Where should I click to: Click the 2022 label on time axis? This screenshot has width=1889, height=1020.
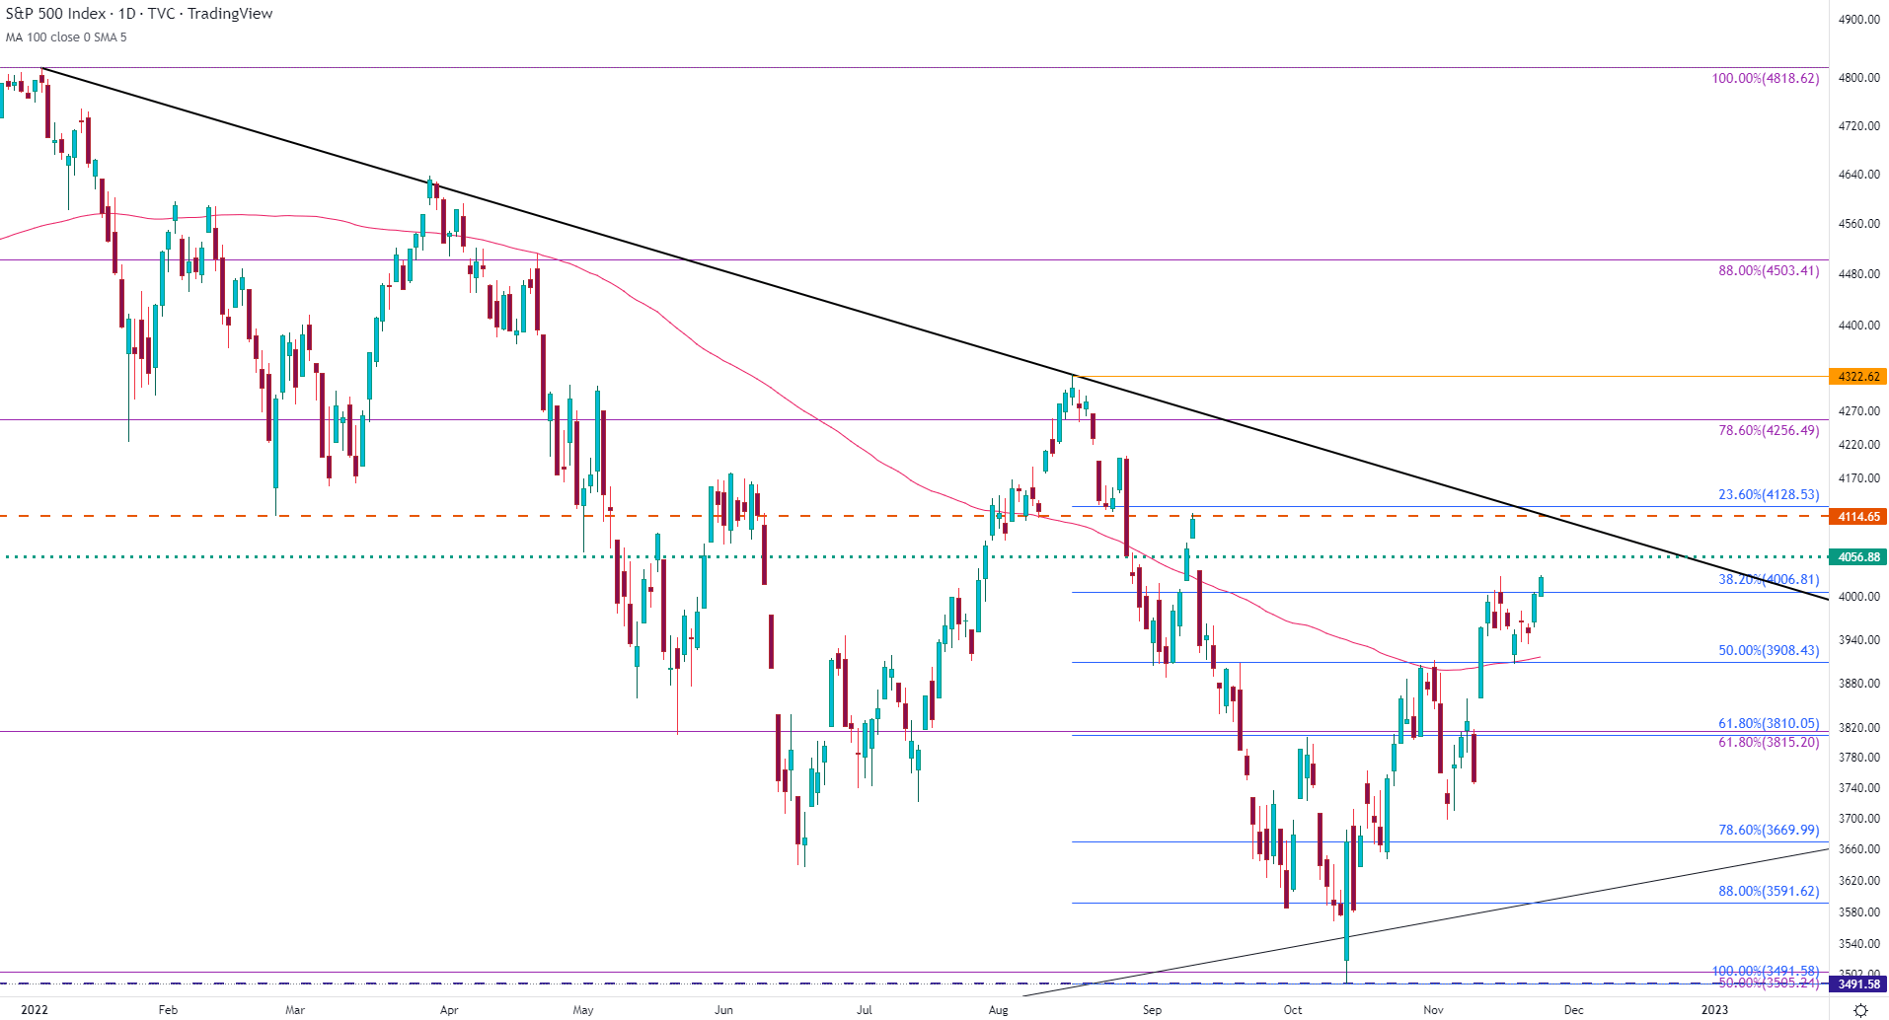(35, 1010)
